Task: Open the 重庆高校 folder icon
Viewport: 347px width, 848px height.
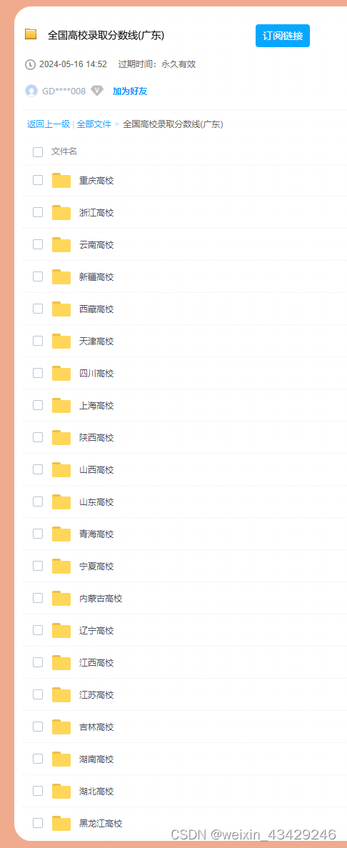Action: click(x=61, y=181)
